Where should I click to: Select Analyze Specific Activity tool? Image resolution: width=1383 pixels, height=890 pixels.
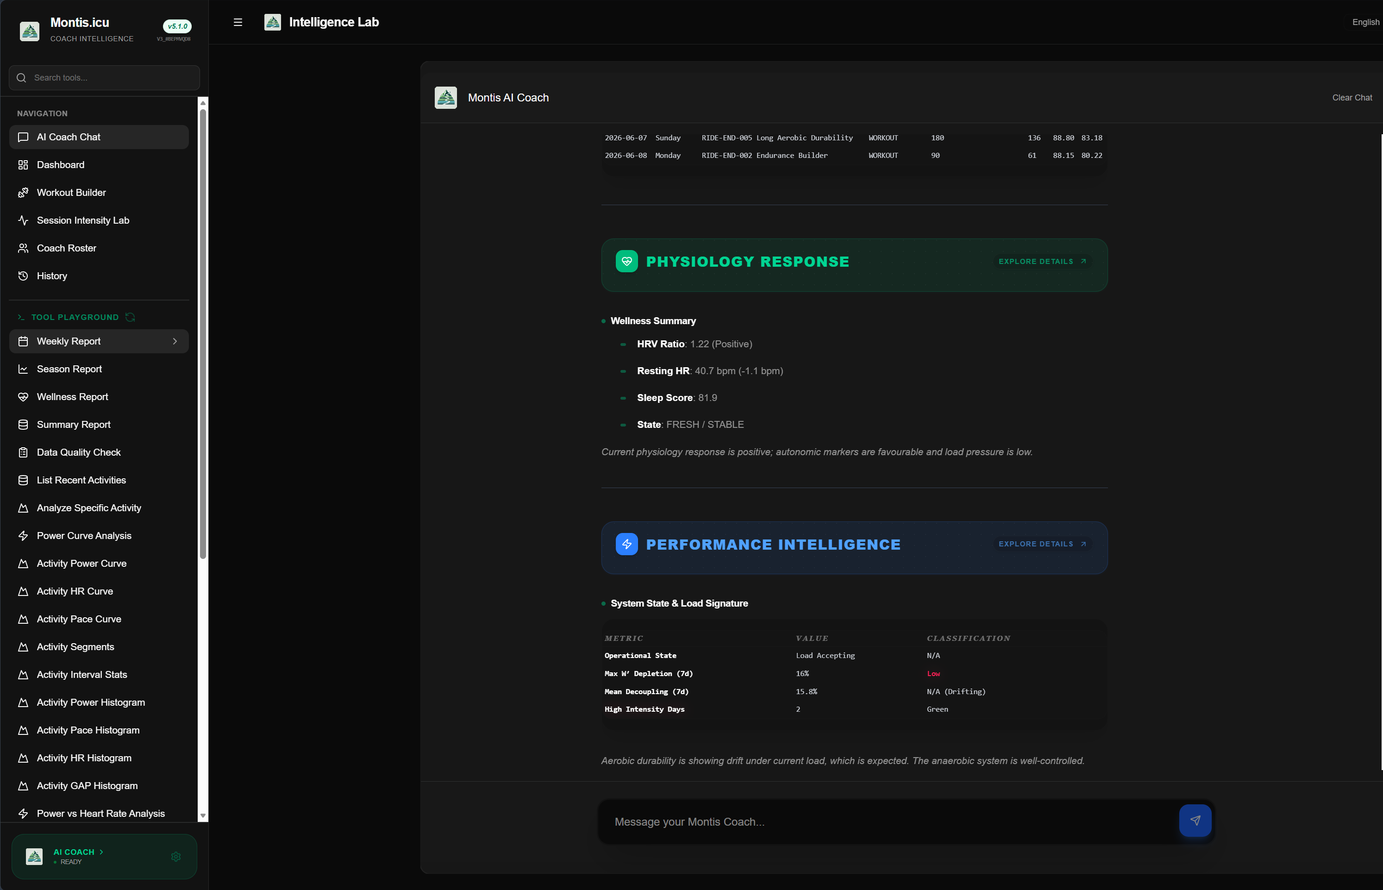[x=99, y=508]
